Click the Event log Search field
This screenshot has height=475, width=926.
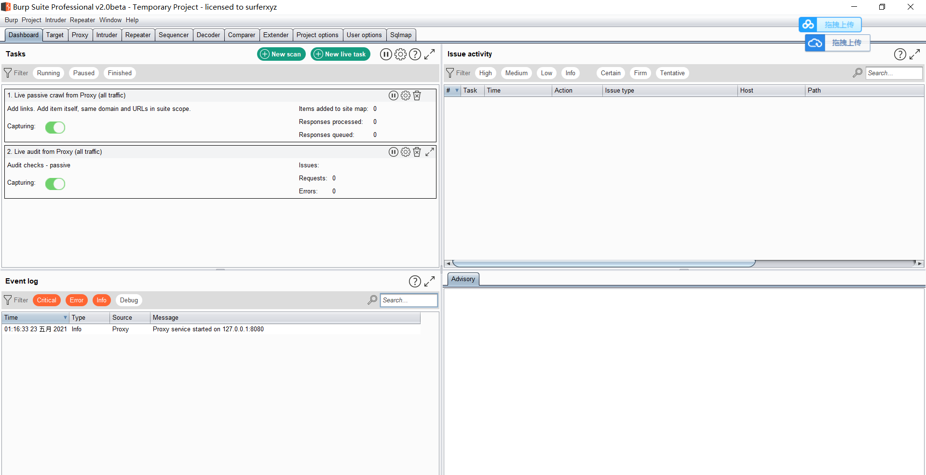tap(409, 300)
